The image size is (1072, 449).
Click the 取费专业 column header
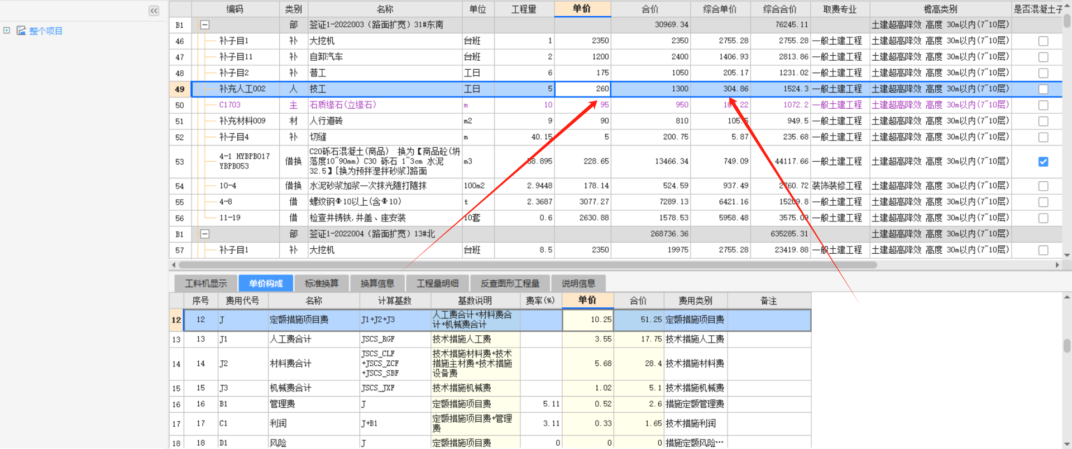[x=840, y=9]
